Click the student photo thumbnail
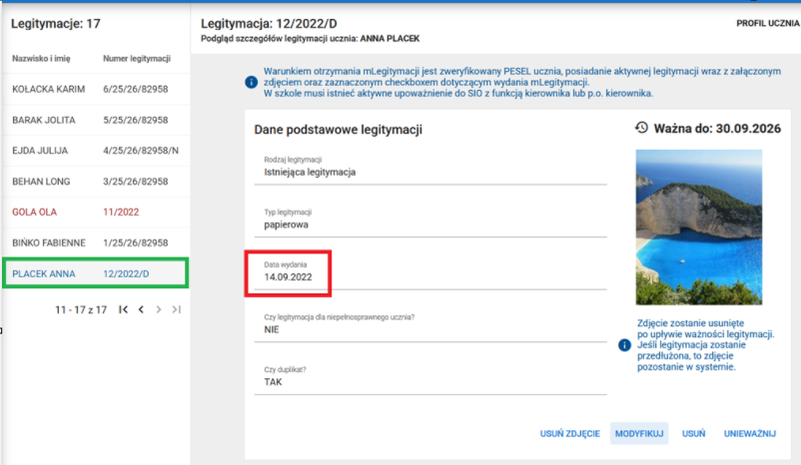Screen dimensions: 801x465 point(698,228)
